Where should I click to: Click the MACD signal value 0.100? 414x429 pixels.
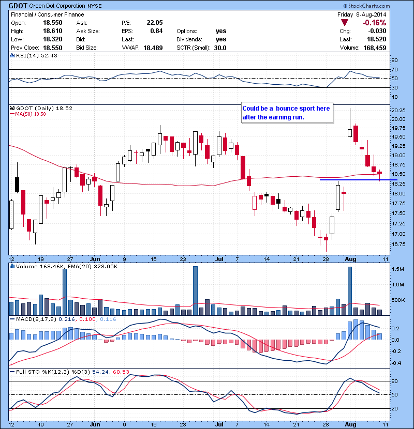coord(87,319)
